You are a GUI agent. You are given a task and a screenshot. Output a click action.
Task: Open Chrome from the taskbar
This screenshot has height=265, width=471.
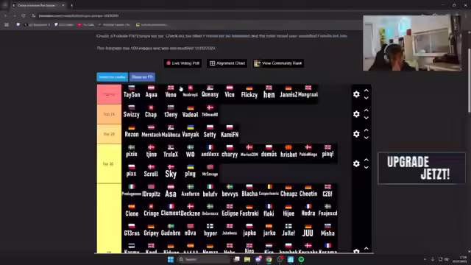269,259
